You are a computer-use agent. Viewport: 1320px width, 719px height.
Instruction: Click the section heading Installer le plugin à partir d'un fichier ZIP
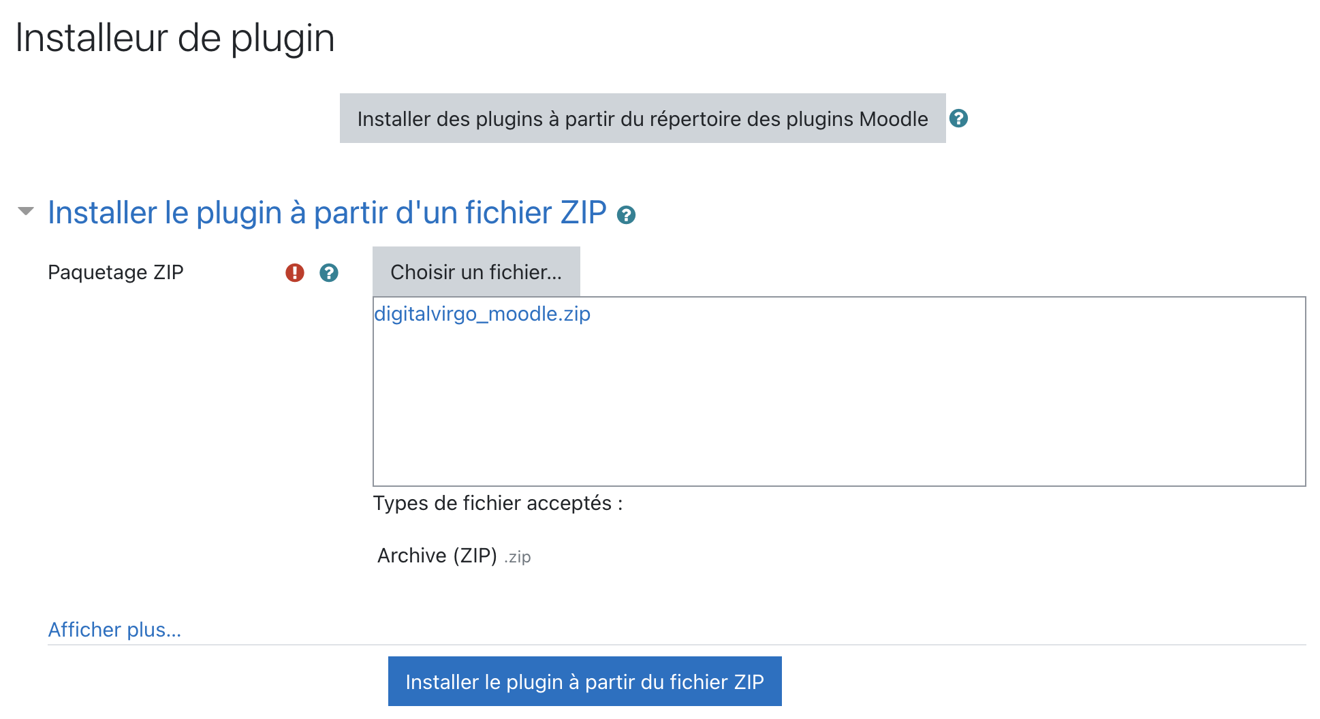327,212
